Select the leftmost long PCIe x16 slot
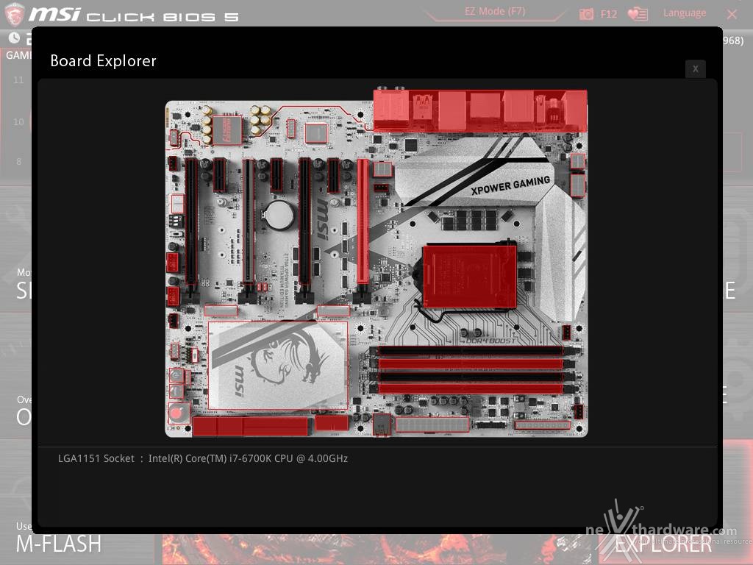Viewport: 753px width, 565px height. pos(192,222)
